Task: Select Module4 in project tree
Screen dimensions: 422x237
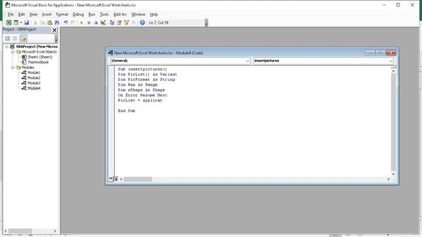Action: pyautogui.click(x=34, y=88)
